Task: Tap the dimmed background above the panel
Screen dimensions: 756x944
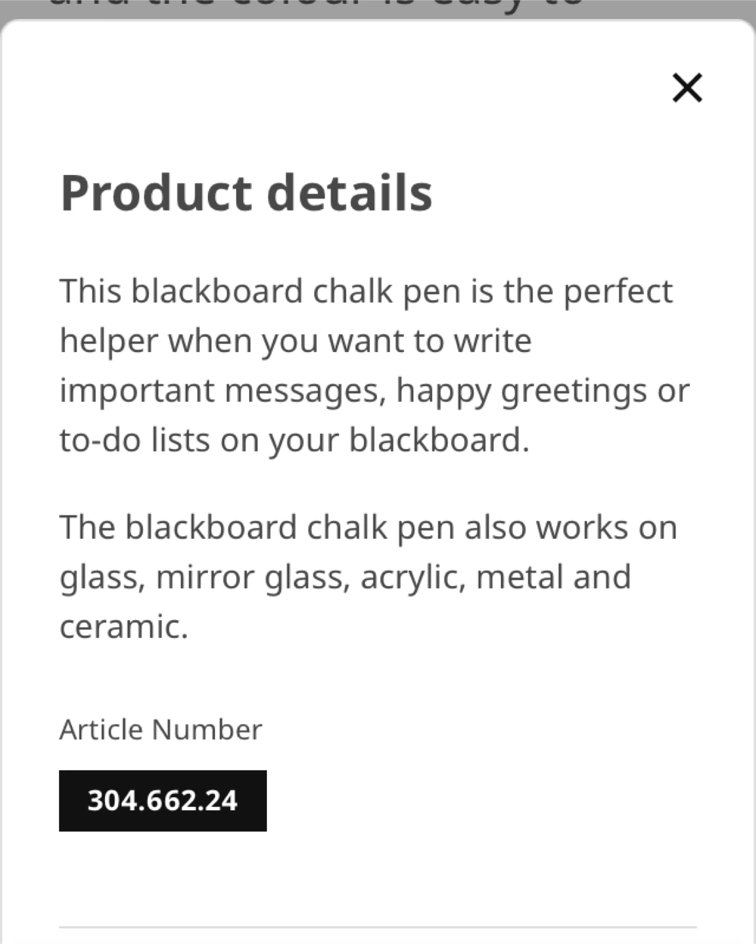Action: tap(378, 8)
